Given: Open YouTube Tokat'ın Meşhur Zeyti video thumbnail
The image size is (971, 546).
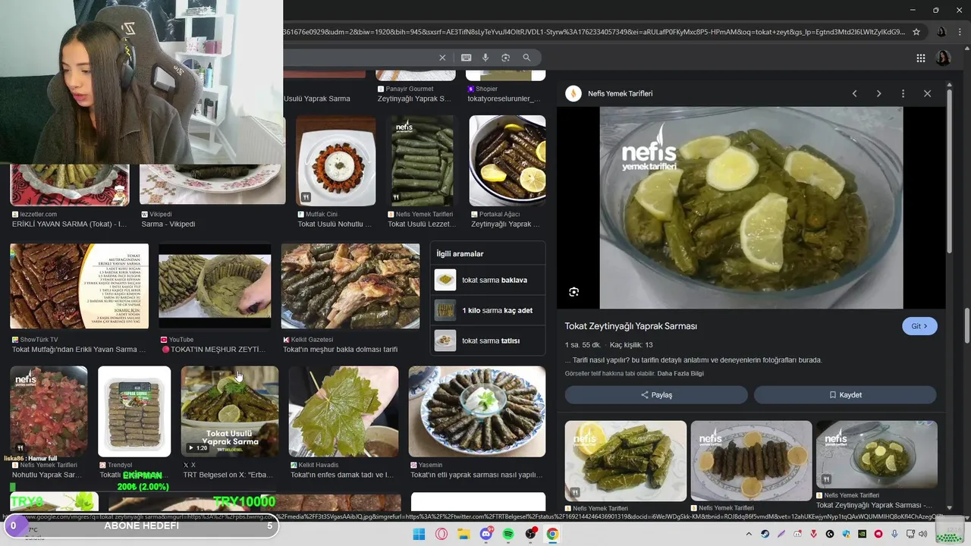Looking at the screenshot, I should click(215, 286).
